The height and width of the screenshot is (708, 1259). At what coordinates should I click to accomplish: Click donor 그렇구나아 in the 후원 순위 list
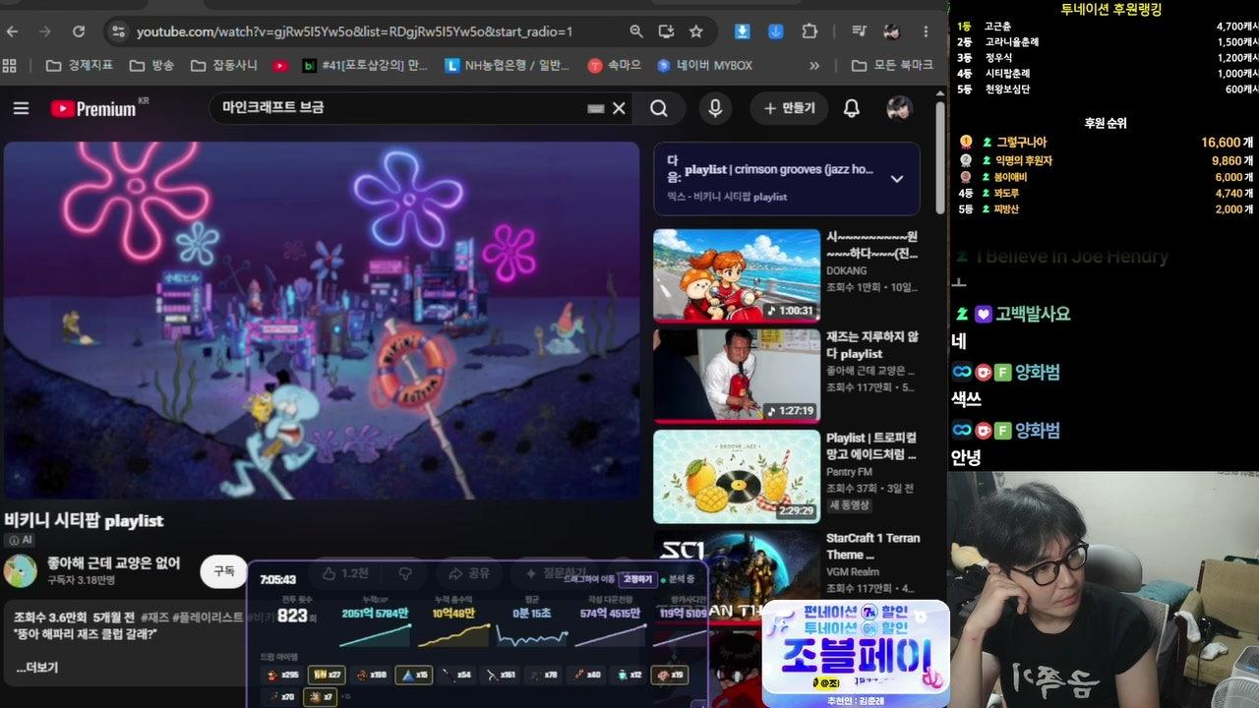1021,143
